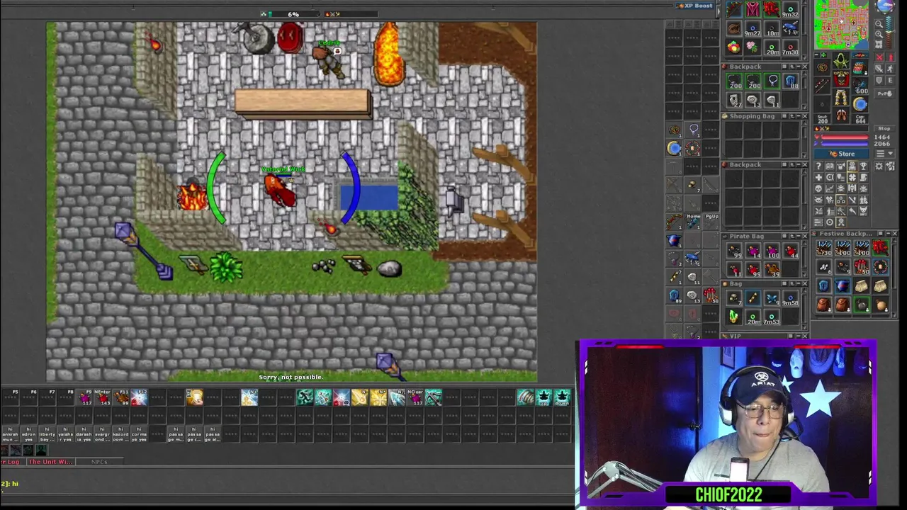Click Pirate Bag potion stack of 44
Viewport: 907px width, 510px height.
click(791, 251)
